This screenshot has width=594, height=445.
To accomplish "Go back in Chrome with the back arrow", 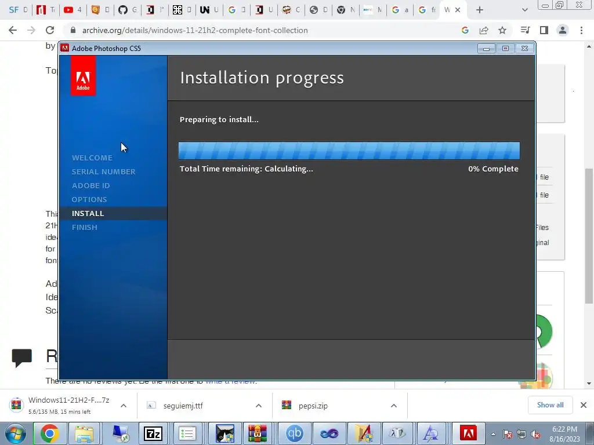I will click(x=13, y=30).
